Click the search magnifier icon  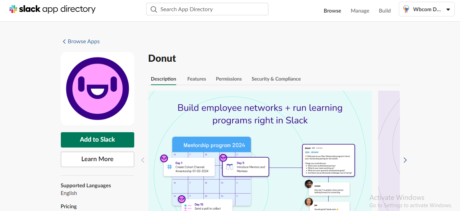coord(154,9)
